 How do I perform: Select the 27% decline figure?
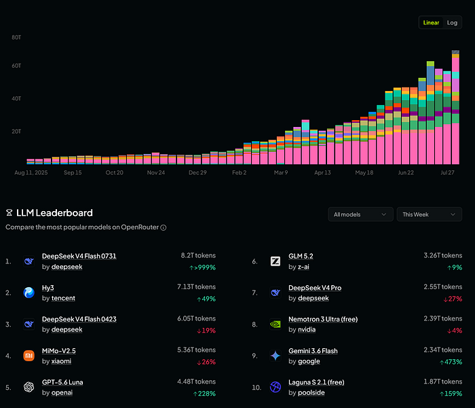click(x=453, y=299)
